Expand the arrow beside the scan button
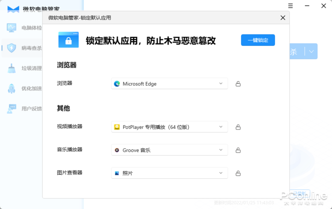This screenshot has height=209, width=332. (312, 51)
